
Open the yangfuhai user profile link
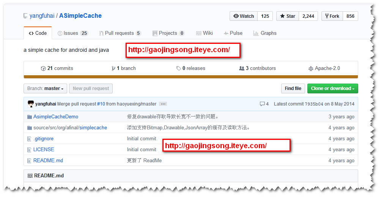click(42, 16)
